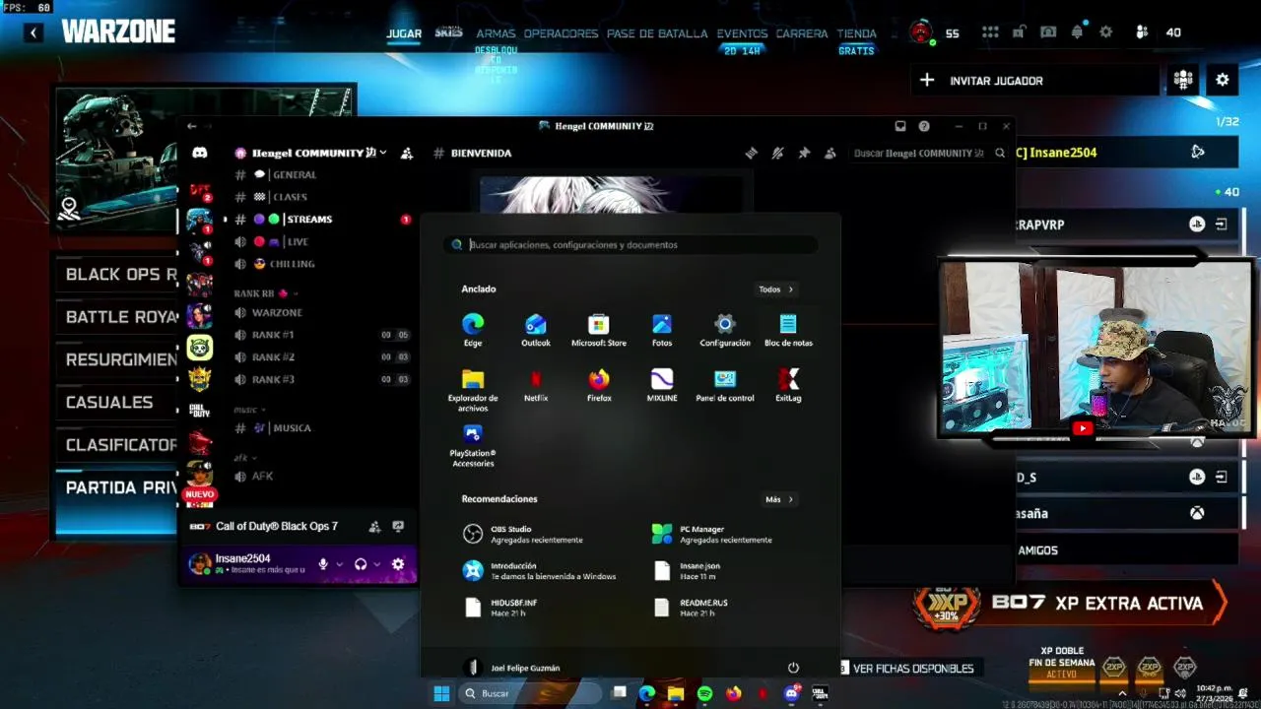Viewport: 1261px width, 709px height.
Task: Open Warzone grid menu icon
Action: (x=990, y=32)
